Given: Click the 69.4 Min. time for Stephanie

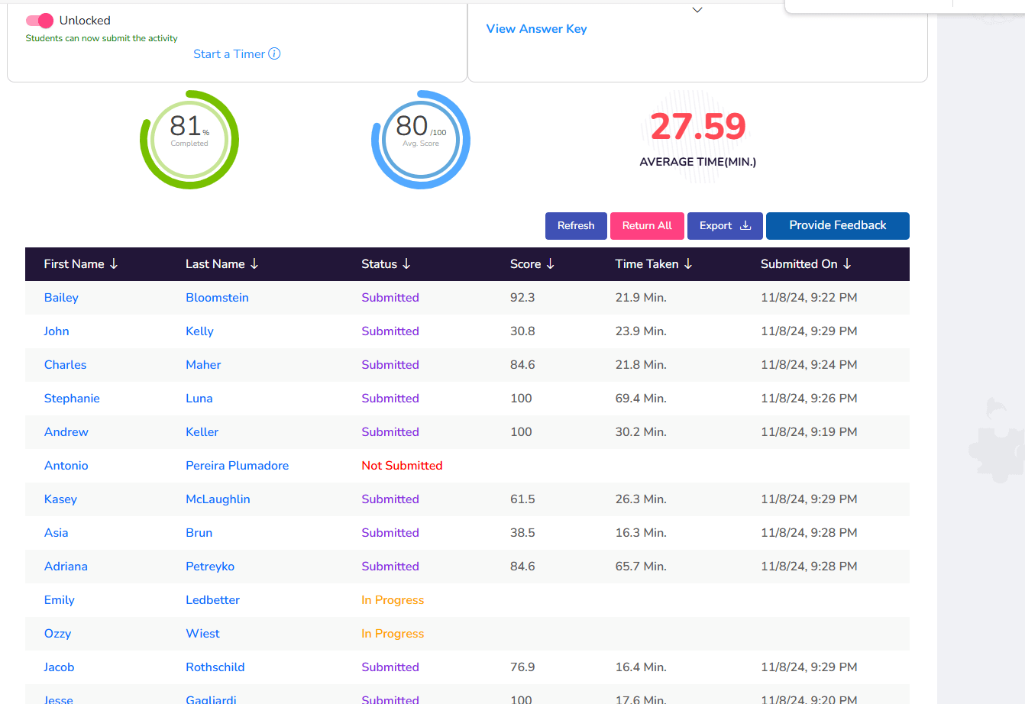Looking at the screenshot, I should [641, 399].
